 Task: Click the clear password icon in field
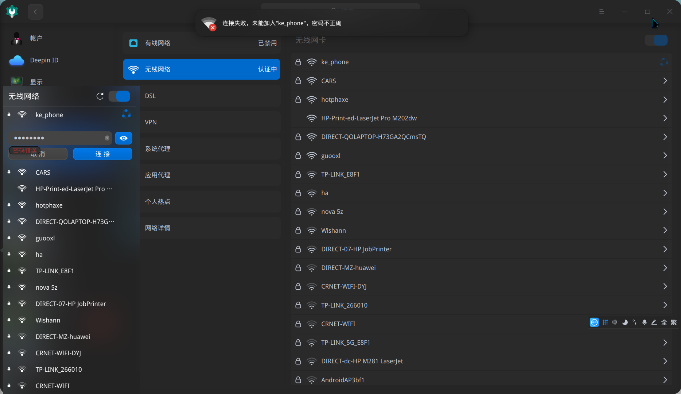pos(107,138)
